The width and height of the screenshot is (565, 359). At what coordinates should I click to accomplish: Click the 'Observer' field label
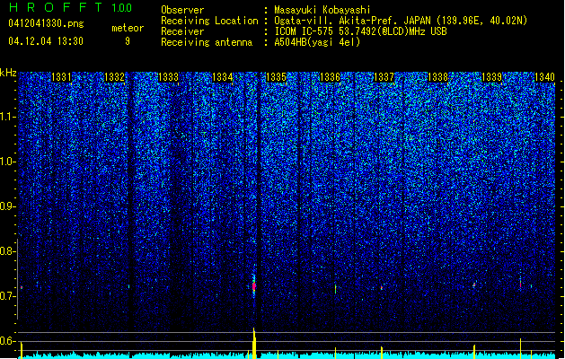pyautogui.click(x=182, y=10)
